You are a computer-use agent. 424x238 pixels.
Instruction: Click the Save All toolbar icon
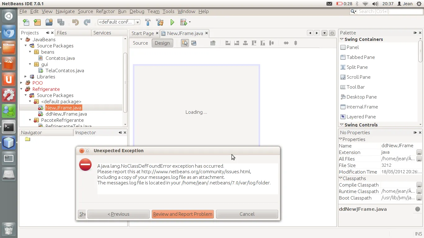61,22
